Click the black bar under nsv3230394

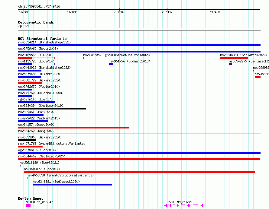(x=52, y=109)
